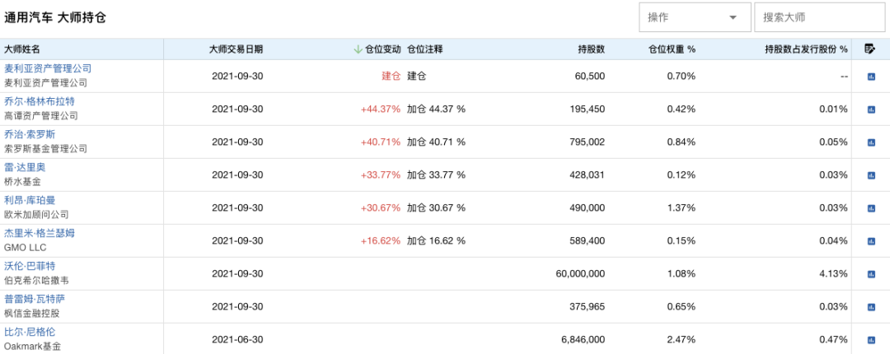Open chart icon for 麦利亚资产管理公司 row
Screen dimensions: 890x354
tap(871, 77)
